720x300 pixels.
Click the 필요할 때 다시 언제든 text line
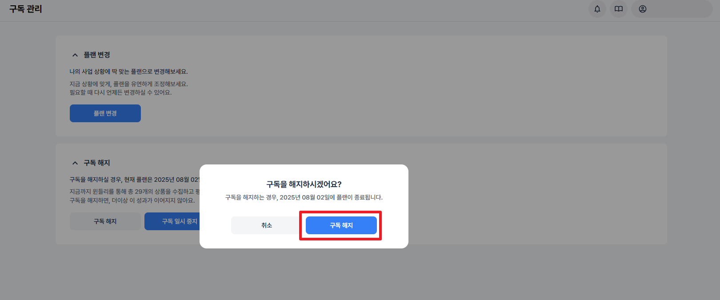click(120, 92)
